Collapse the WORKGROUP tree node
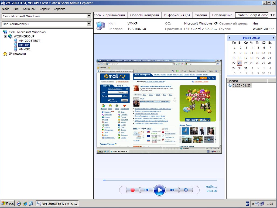Screen dimensions: 277x208 point(5,36)
